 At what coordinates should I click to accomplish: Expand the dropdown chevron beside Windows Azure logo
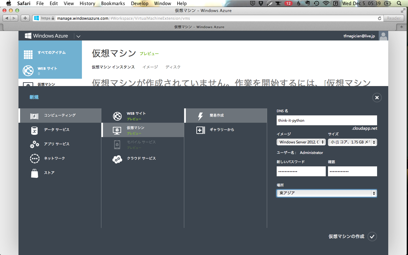tap(78, 36)
